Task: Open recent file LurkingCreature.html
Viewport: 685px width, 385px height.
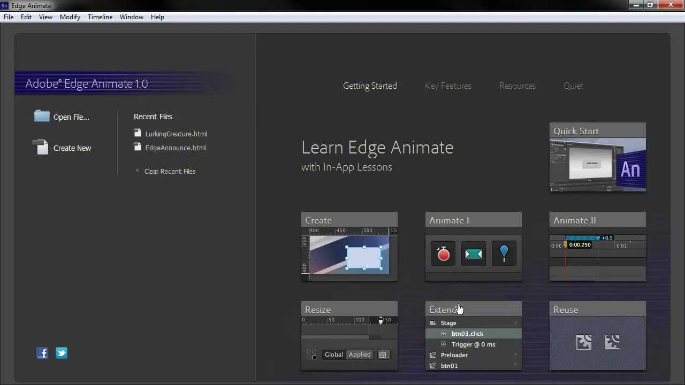Action: click(176, 134)
